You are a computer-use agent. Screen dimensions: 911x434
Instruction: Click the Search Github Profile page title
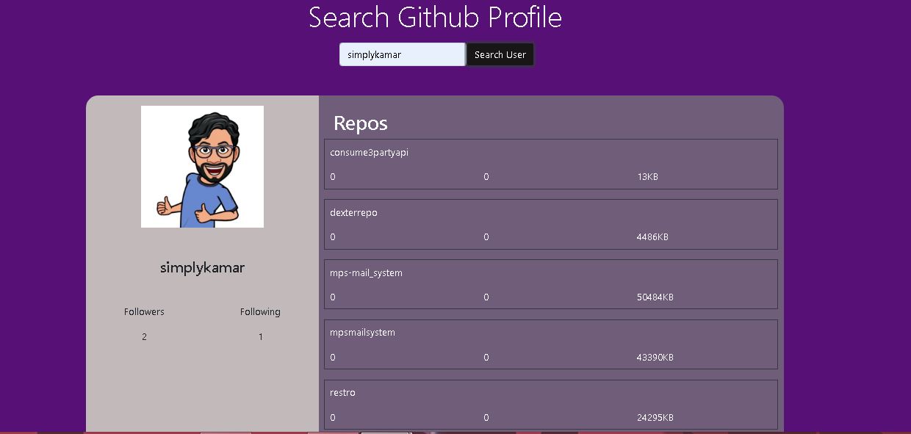tap(435, 18)
